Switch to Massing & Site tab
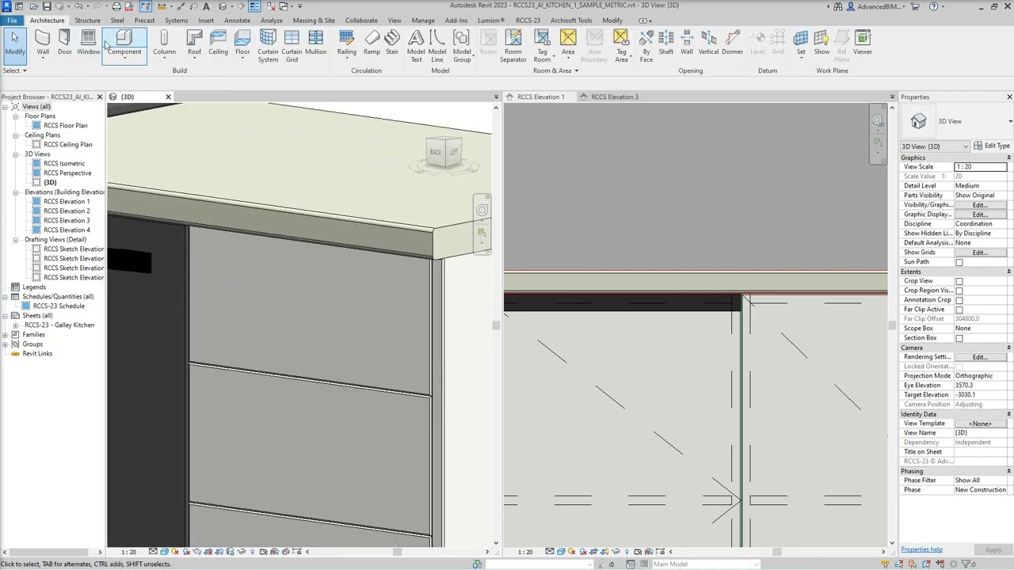 click(x=314, y=21)
